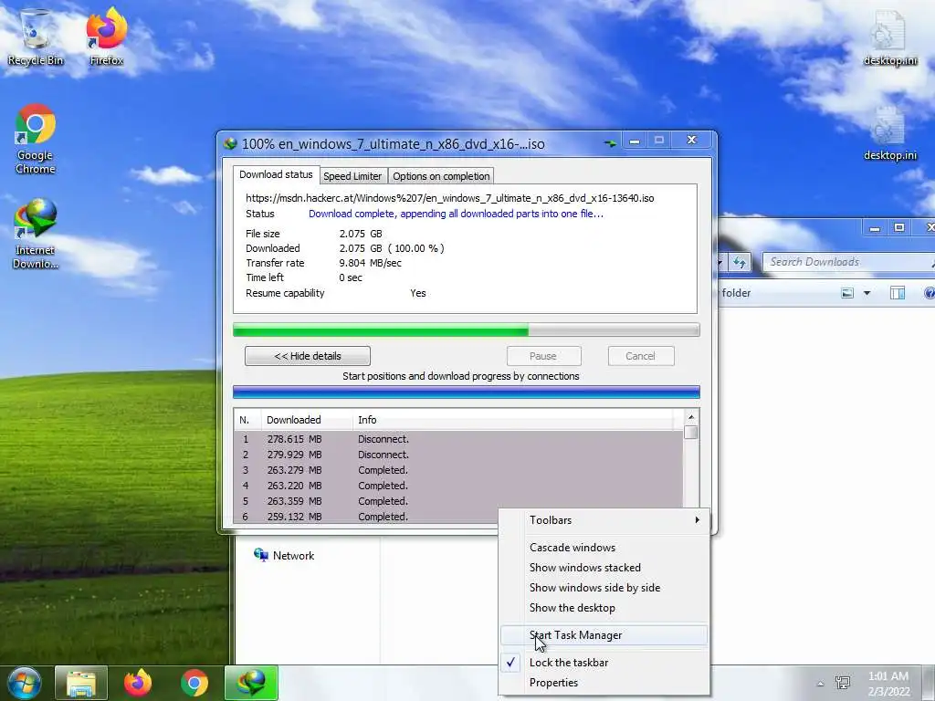The width and height of the screenshot is (935, 701).
Task: Switch to Download status tab
Action: pyautogui.click(x=276, y=174)
